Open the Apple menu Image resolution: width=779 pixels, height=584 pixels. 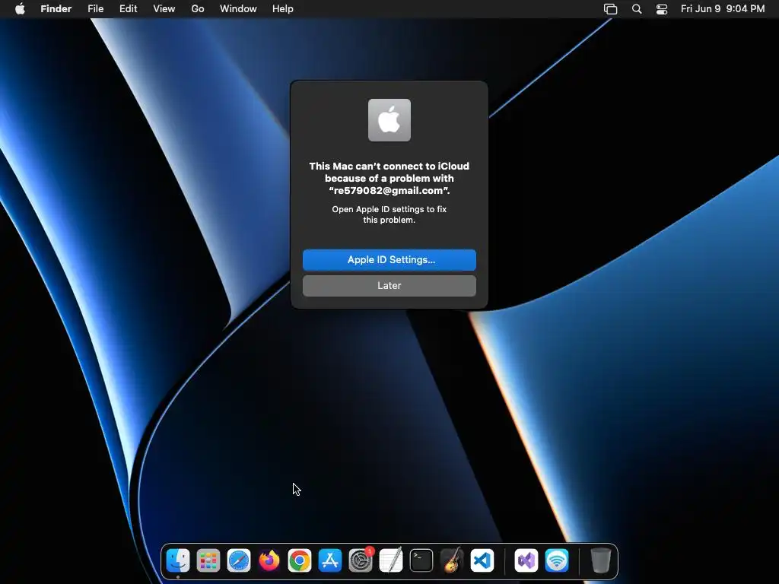20,9
